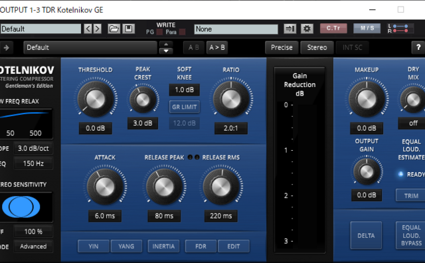Select the Output Gain 0.0 dB value
The height and width of the screenshot is (263, 425).
pos(367,195)
